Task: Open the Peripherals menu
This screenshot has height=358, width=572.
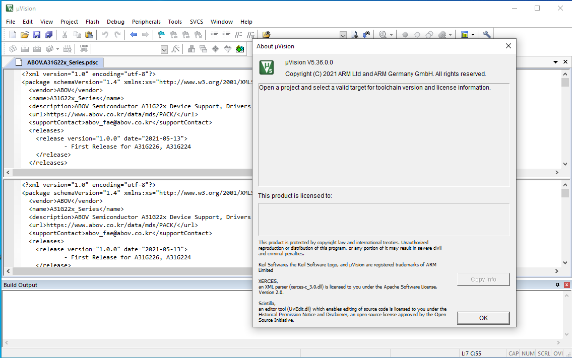Action: click(146, 22)
